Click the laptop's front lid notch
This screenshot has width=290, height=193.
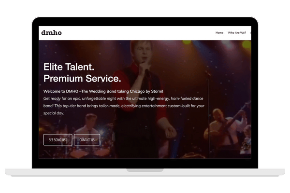(145, 170)
